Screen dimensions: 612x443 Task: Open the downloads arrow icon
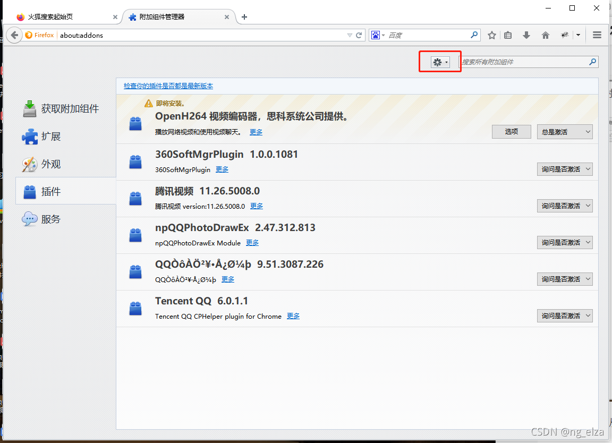pyautogui.click(x=526, y=35)
